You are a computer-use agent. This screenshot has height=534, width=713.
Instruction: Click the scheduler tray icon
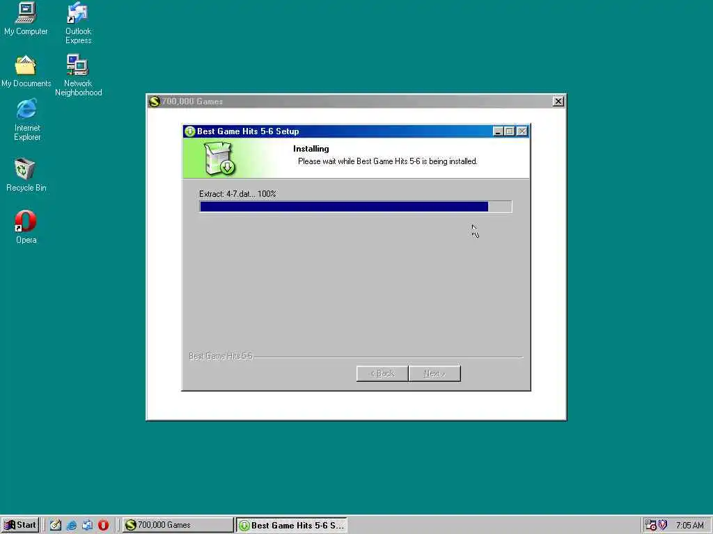(651, 525)
